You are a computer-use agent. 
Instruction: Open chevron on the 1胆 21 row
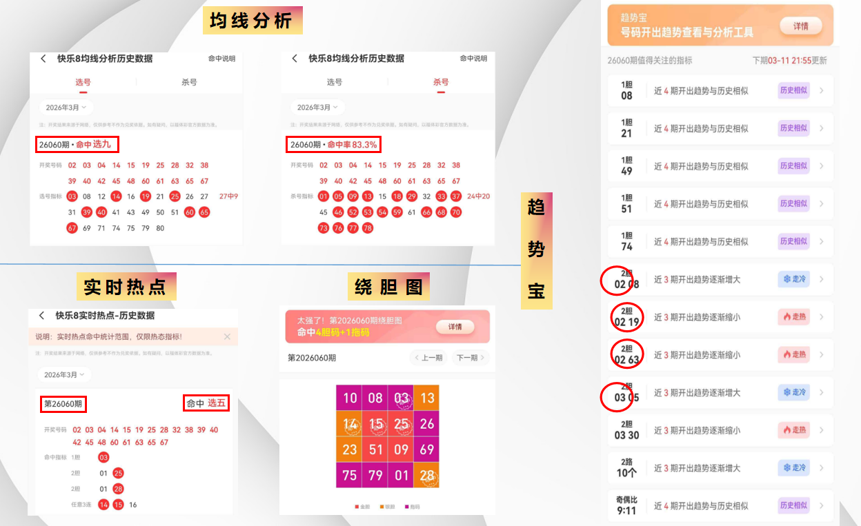(x=822, y=128)
